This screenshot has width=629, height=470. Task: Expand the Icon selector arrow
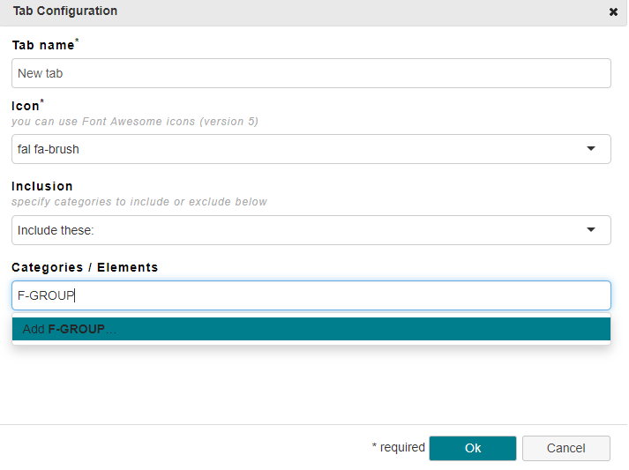tap(590, 149)
